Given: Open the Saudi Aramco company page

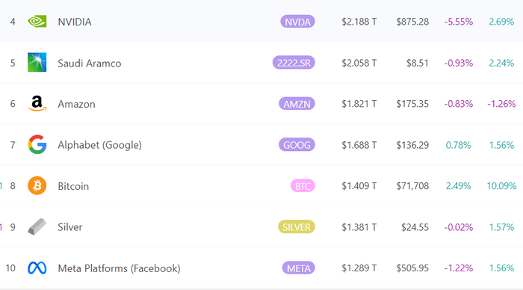Looking at the screenshot, I should pyautogui.click(x=90, y=63).
